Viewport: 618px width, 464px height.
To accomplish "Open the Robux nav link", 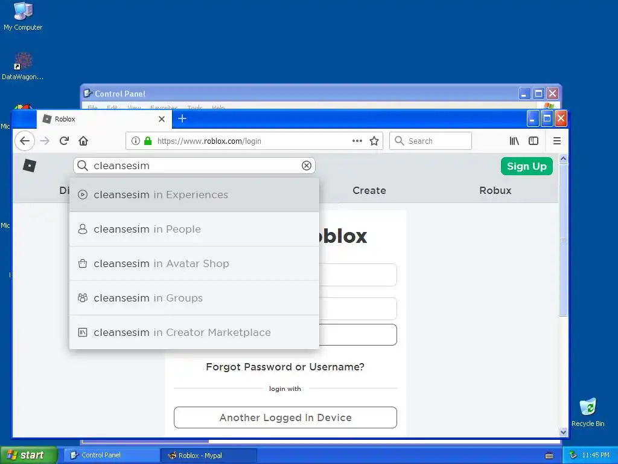I will [x=495, y=190].
